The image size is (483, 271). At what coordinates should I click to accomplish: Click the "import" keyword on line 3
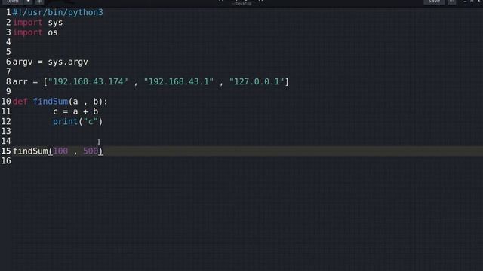[28, 32]
